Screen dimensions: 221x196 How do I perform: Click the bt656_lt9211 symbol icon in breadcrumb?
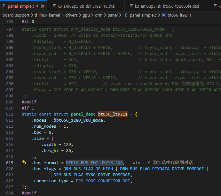pos(164,15)
